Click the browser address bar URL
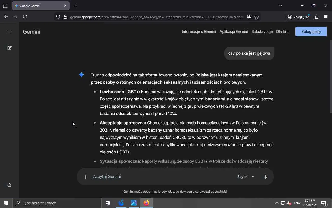The image size is (332, 208). point(157,17)
